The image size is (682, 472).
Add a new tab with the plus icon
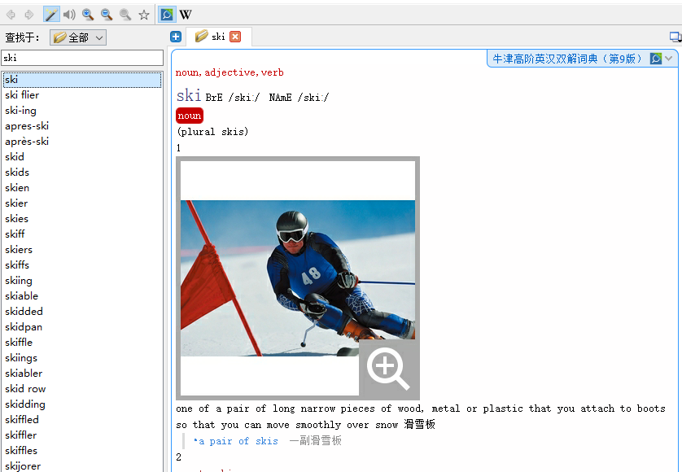click(176, 37)
